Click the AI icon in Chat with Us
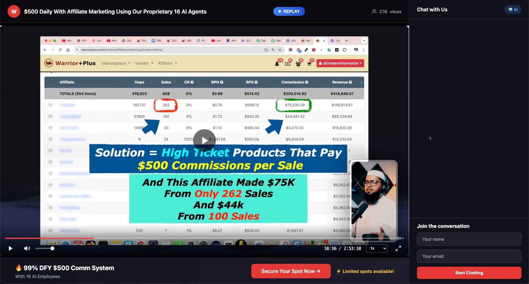This screenshot has height=284, width=529. tap(513, 9)
